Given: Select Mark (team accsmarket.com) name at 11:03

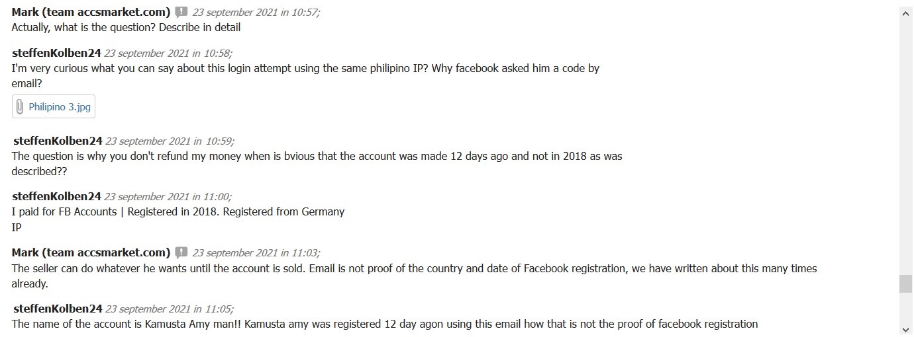Looking at the screenshot, I should tap(91, 252).
